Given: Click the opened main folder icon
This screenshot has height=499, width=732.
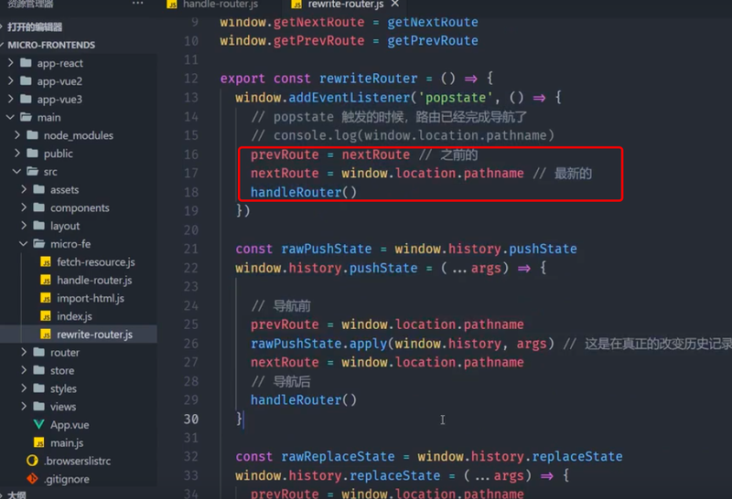Looking at the screenshot, I should pos(27,117).
